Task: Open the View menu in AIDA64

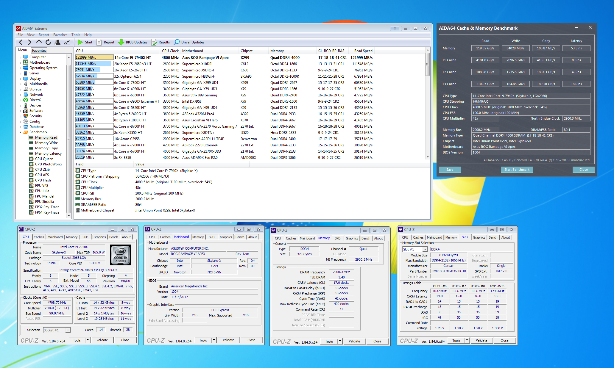Action: (x=31, y=35)
